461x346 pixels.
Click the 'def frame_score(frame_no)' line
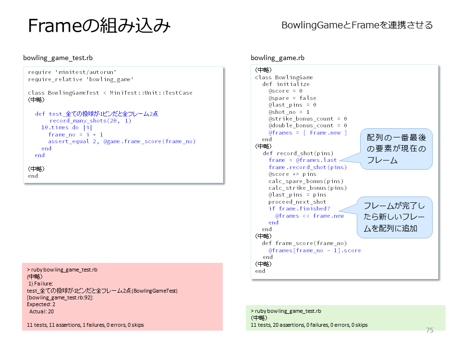[304, 243]
